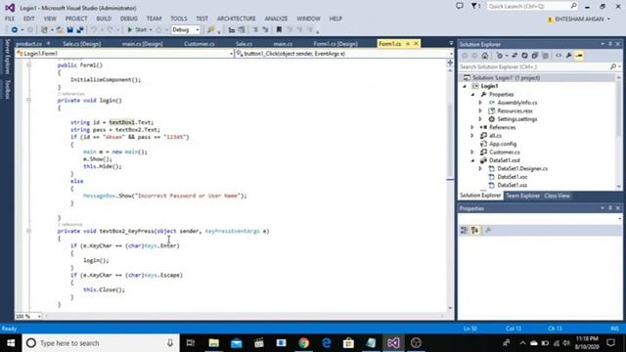Click the active tabs overflow dropdown arrow
The height and width of the screenshot is (352, 626).
[x=451, y=43]
